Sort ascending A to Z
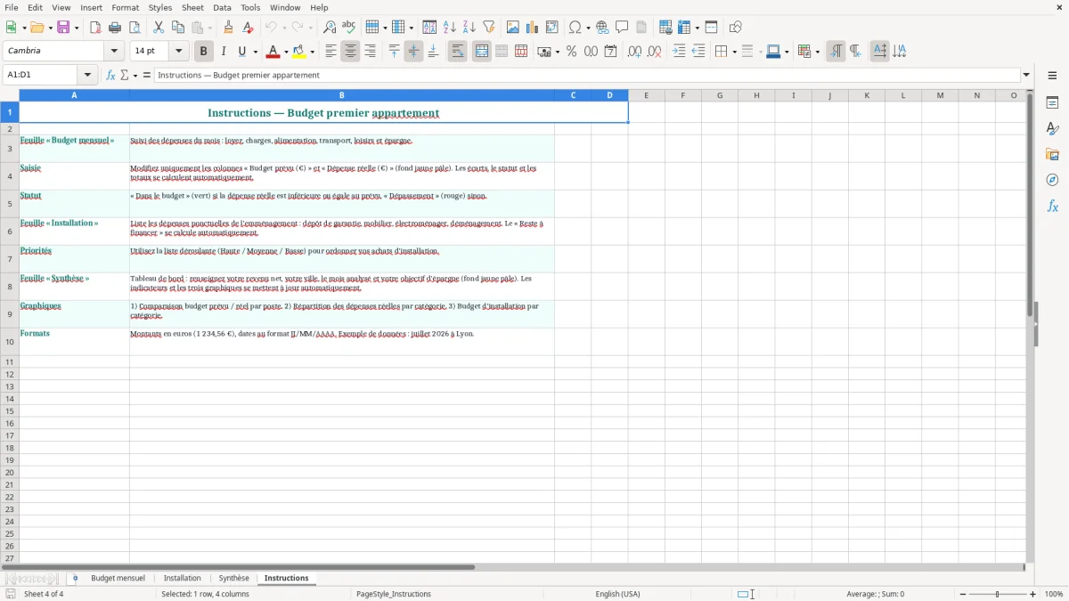The width and height of the screenshot is (1069, 601). point(450,28)
